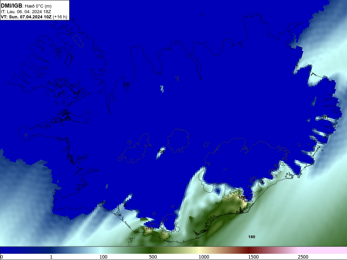
Task: Click the "4" value label on the southeast coast
Action: point(262,183)
